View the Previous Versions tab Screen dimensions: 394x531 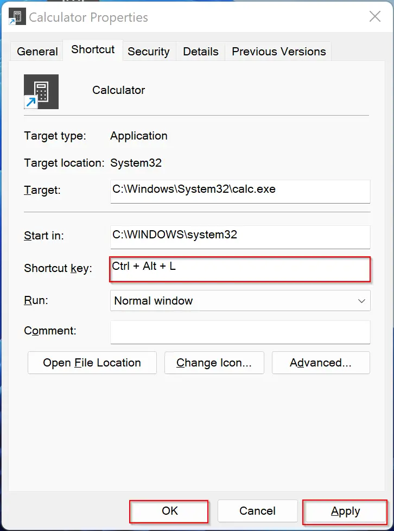click(x=278, y=52)
